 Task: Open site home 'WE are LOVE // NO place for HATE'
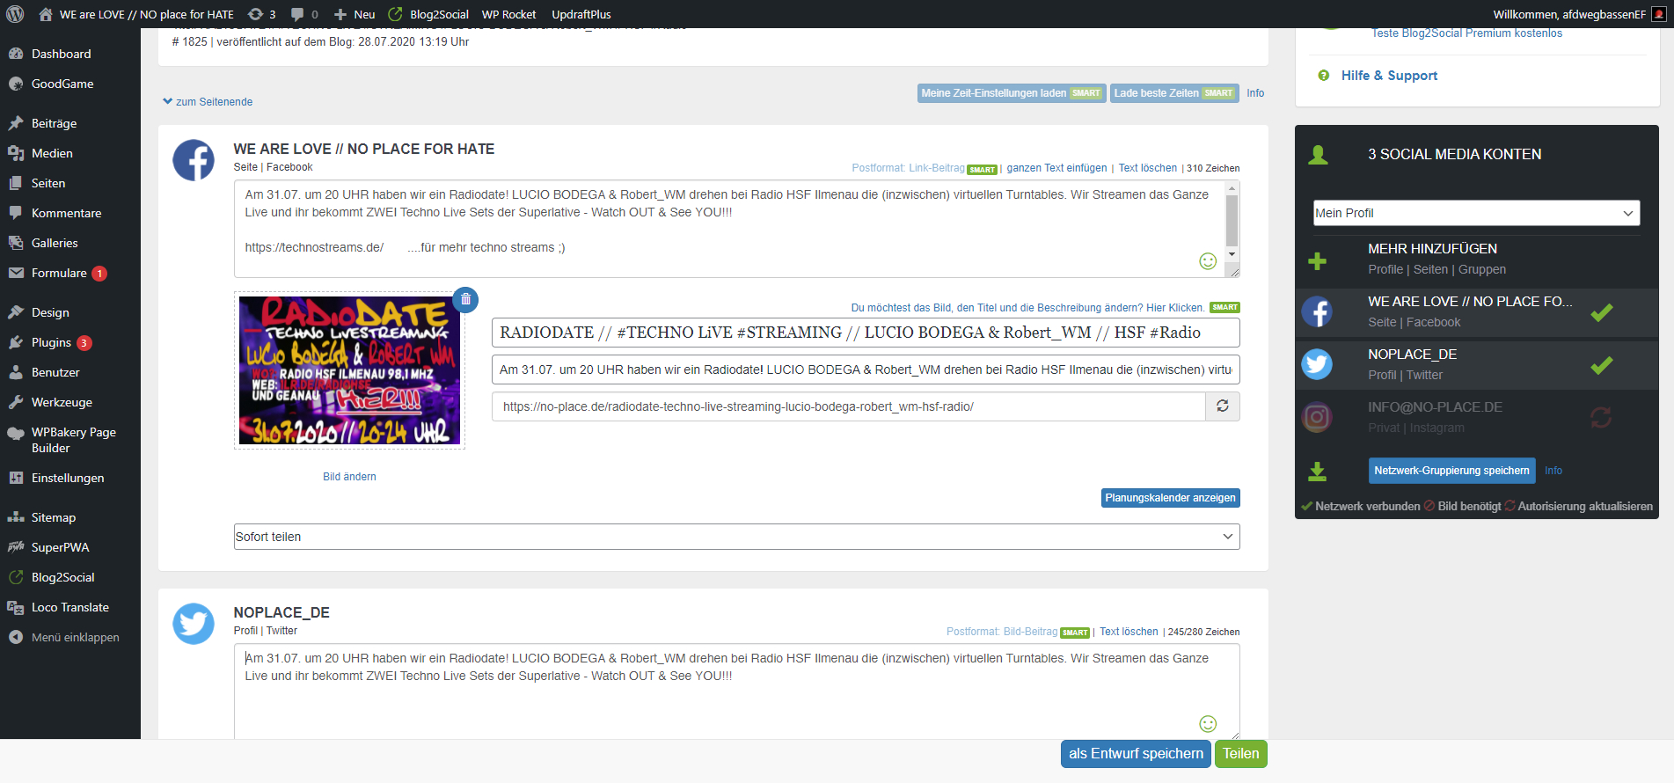click(136, 14)
